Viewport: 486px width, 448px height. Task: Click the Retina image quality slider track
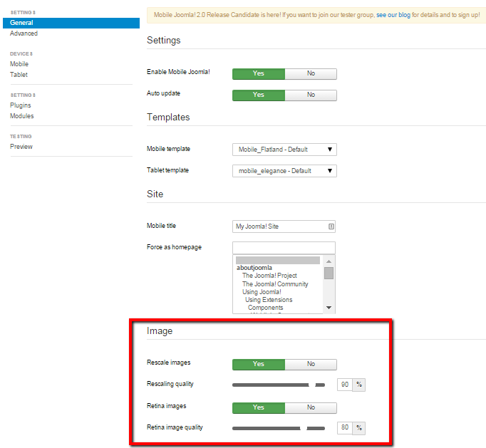point(279,429)
